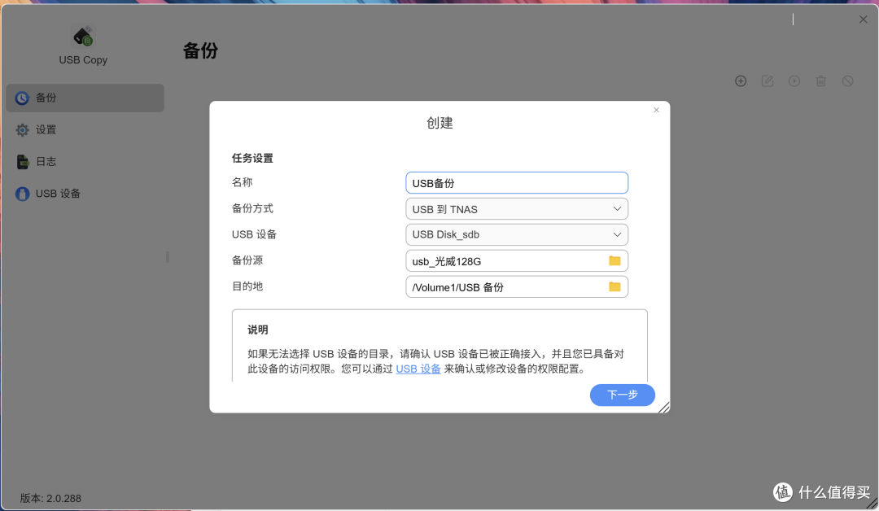Click the 目的地 path field
This screenshot has width=879, height=511.
(517, 287)
